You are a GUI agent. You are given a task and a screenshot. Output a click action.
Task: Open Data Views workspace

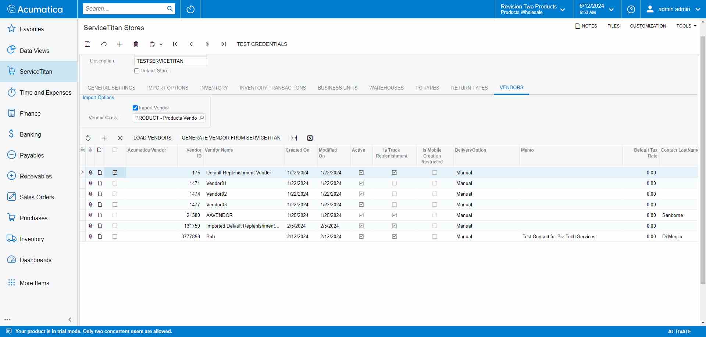tap(39, 51)
